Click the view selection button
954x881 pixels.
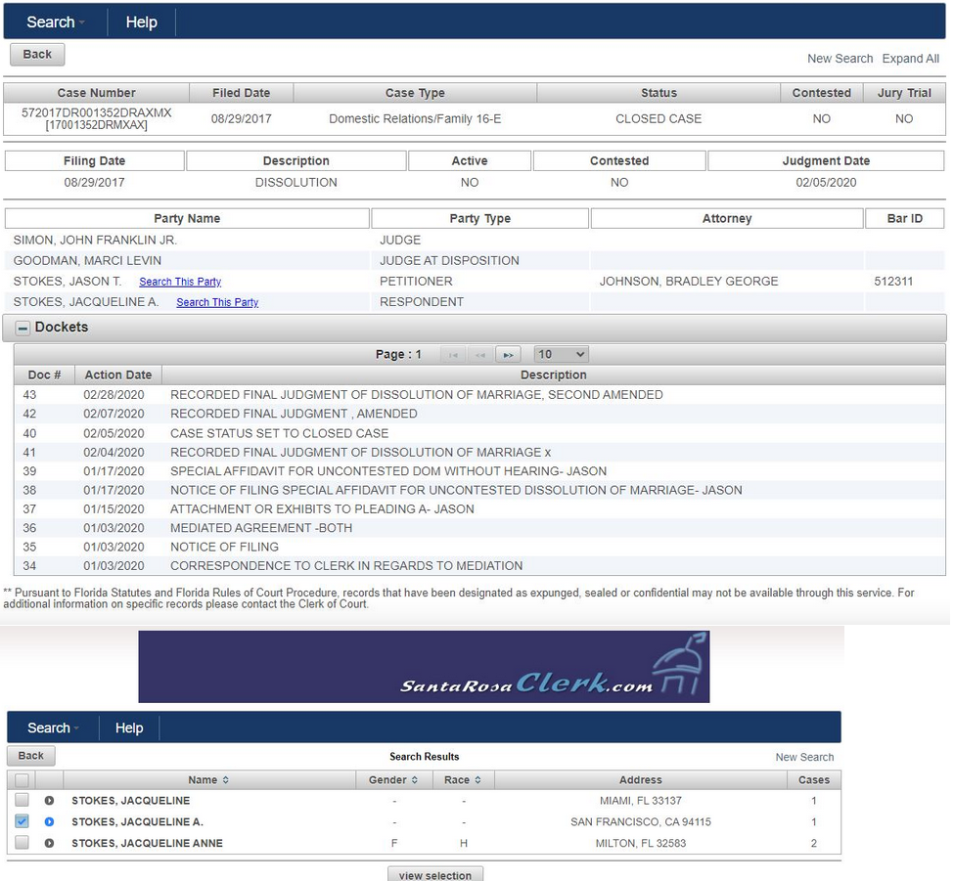435,874
